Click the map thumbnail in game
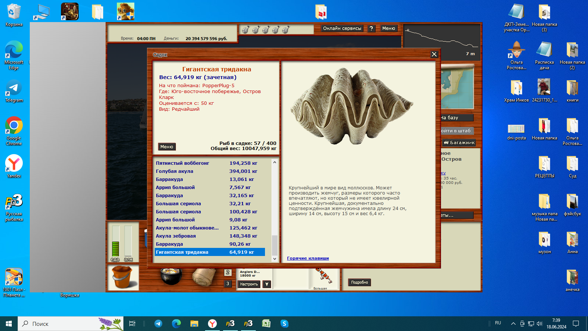The height and width of the screenshot is (331, 588). 457,88
